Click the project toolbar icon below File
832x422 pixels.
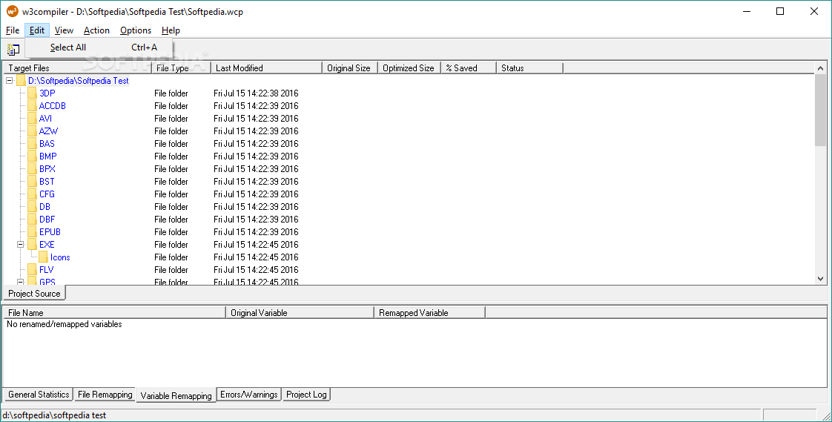pyautogui.click(x=13, y=50)
